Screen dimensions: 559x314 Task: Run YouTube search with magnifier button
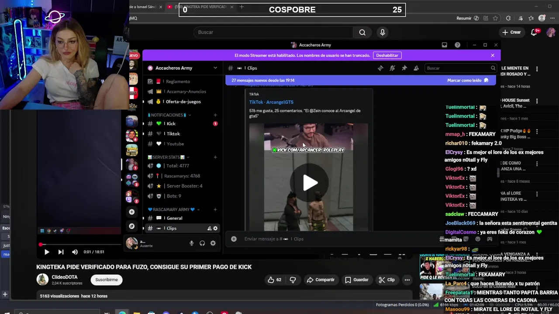click(x=362, y=32)
